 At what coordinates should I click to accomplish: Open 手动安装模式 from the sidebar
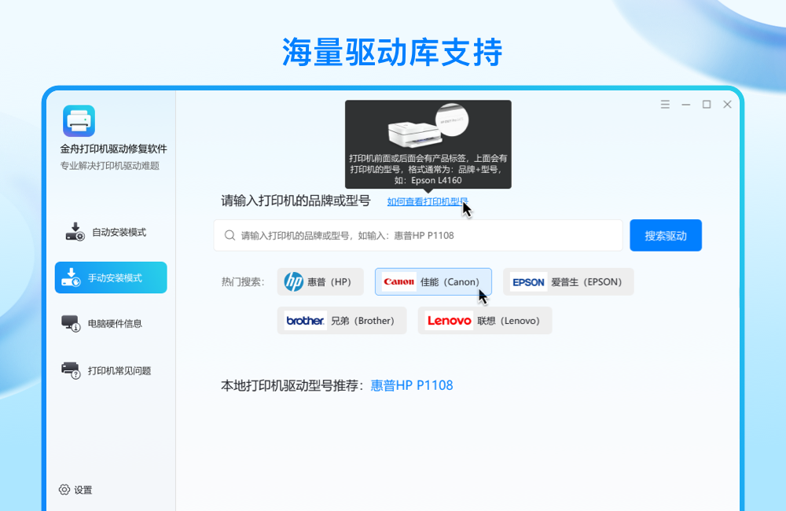[x=110, y=278]
